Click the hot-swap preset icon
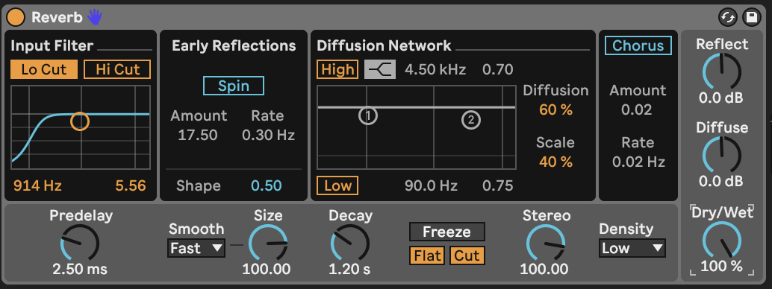The width and height of the screenshot is (772, 289). coord(728,17)
